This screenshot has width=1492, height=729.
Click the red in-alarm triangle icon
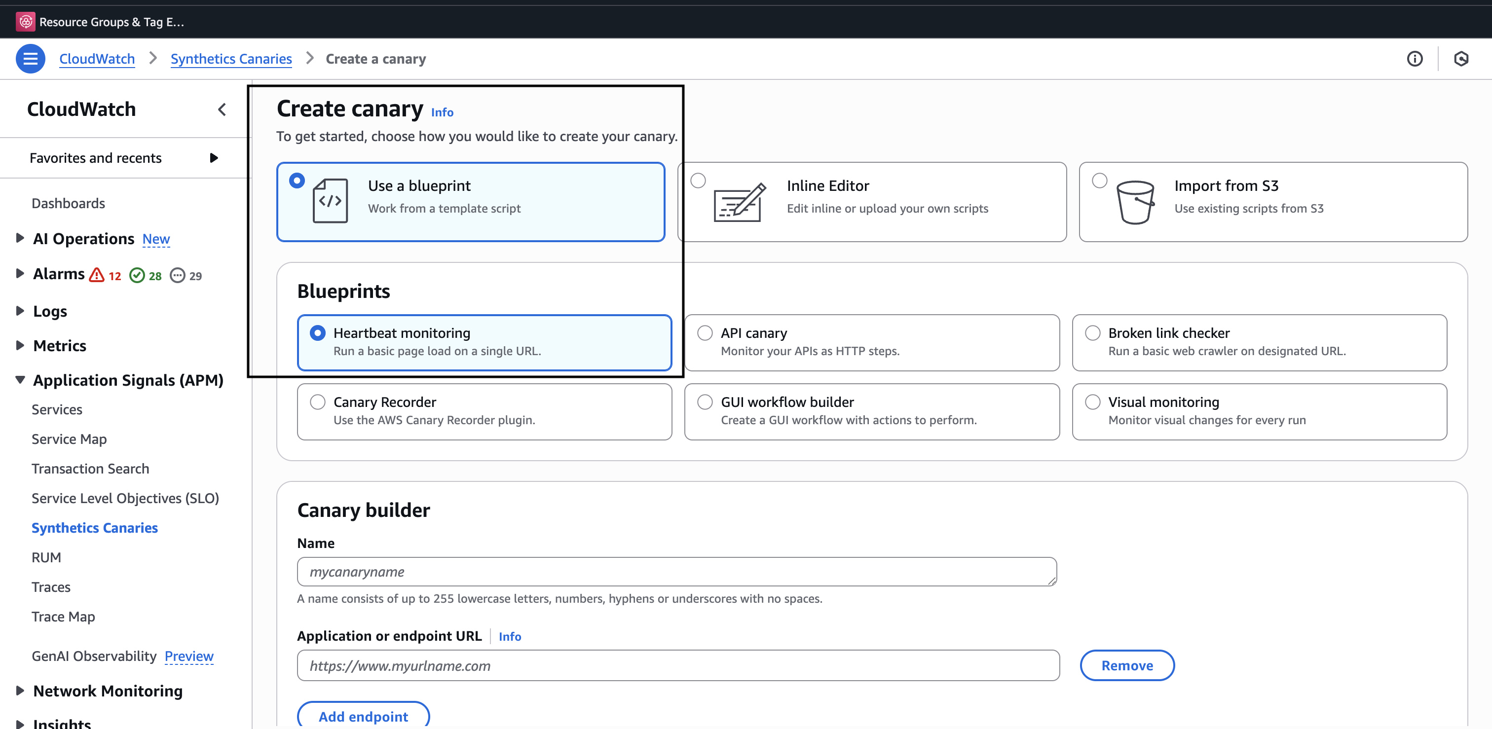(97, 275)
